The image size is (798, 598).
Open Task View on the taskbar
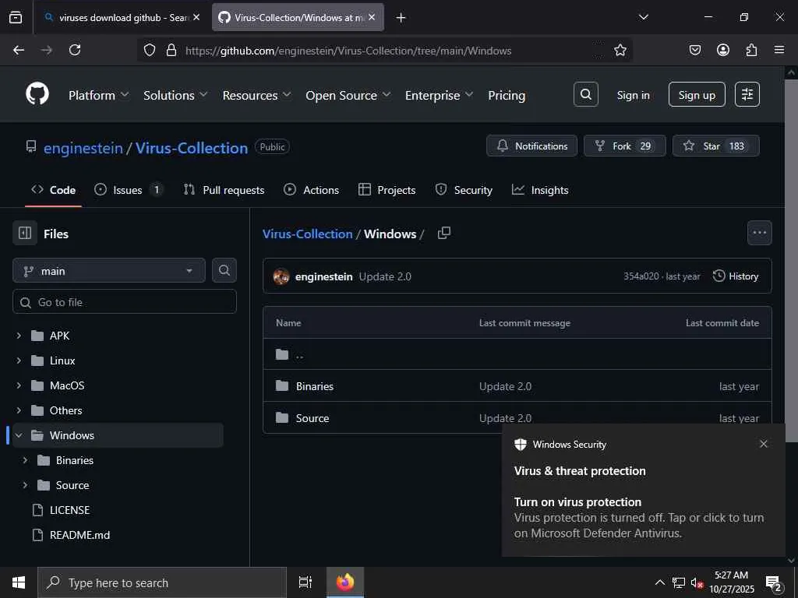305,582
